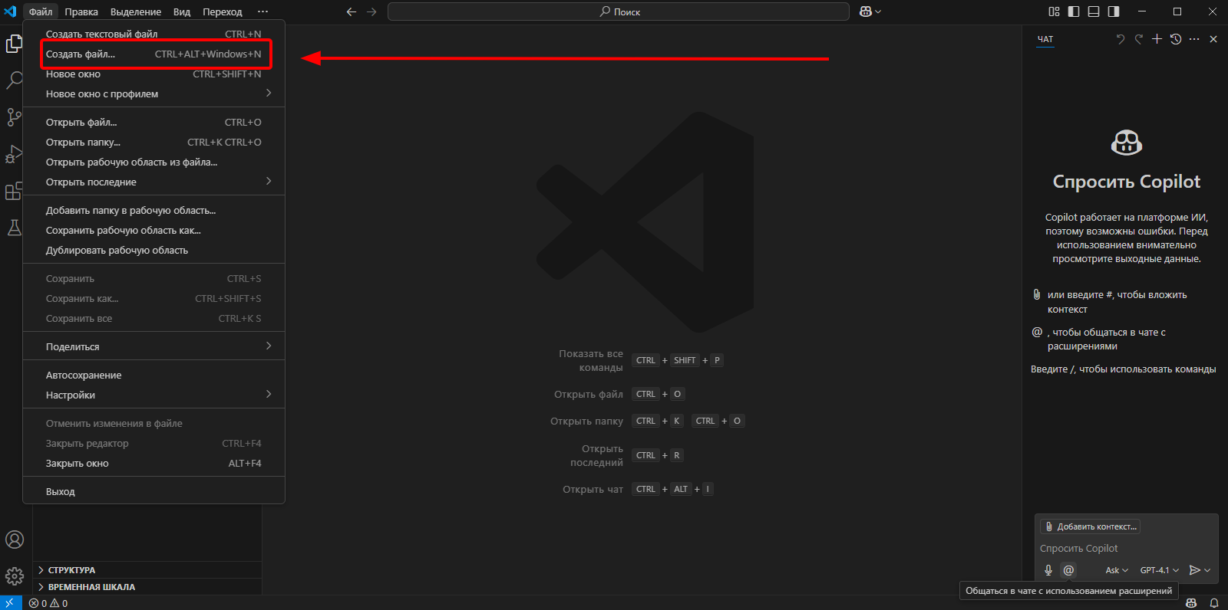This screenshot has height=610, width=1228.
Task: Open the Ask mode dropdown
Action: (1116, 570)
